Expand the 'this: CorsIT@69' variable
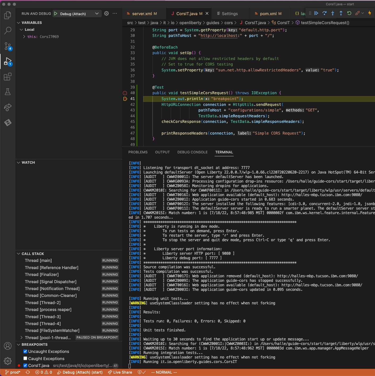The height and width of the screenshot is (376, 375). click(24, 37)
